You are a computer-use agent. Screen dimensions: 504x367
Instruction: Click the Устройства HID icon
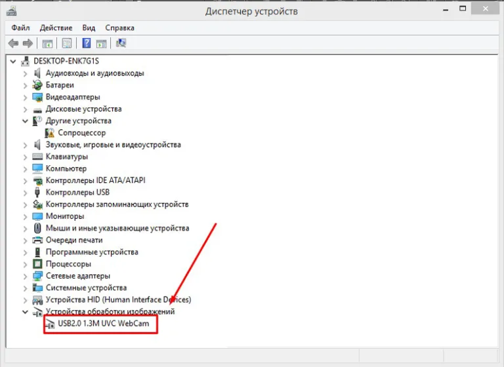pos(37,300)
